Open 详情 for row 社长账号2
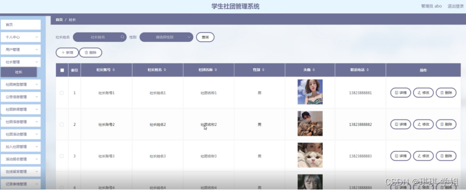This screenshot has height=191, width=466. point(401,124)
